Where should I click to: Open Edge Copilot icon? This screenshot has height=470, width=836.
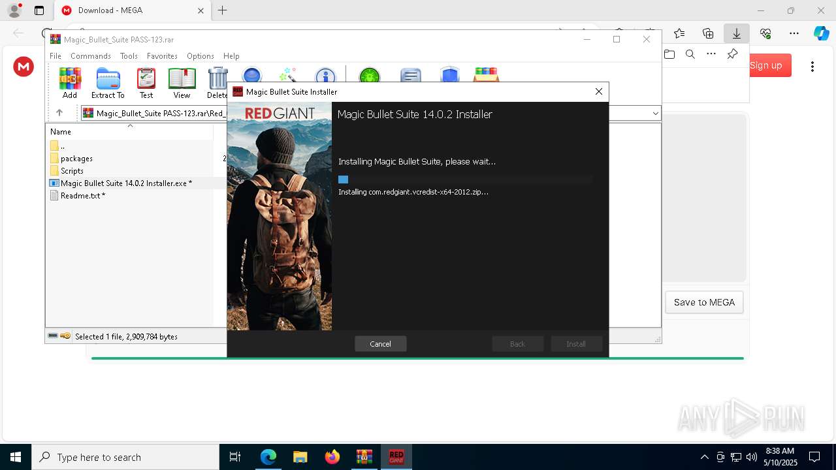(x=821, y=33)
